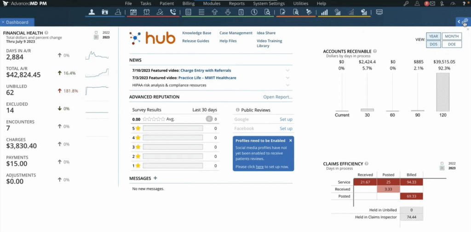Click the 'here' link in blue notice

[x=259, y=167]
